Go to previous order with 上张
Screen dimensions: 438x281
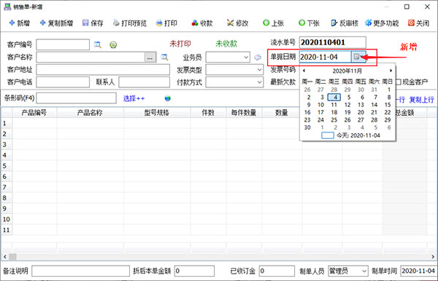coord(274,23)
